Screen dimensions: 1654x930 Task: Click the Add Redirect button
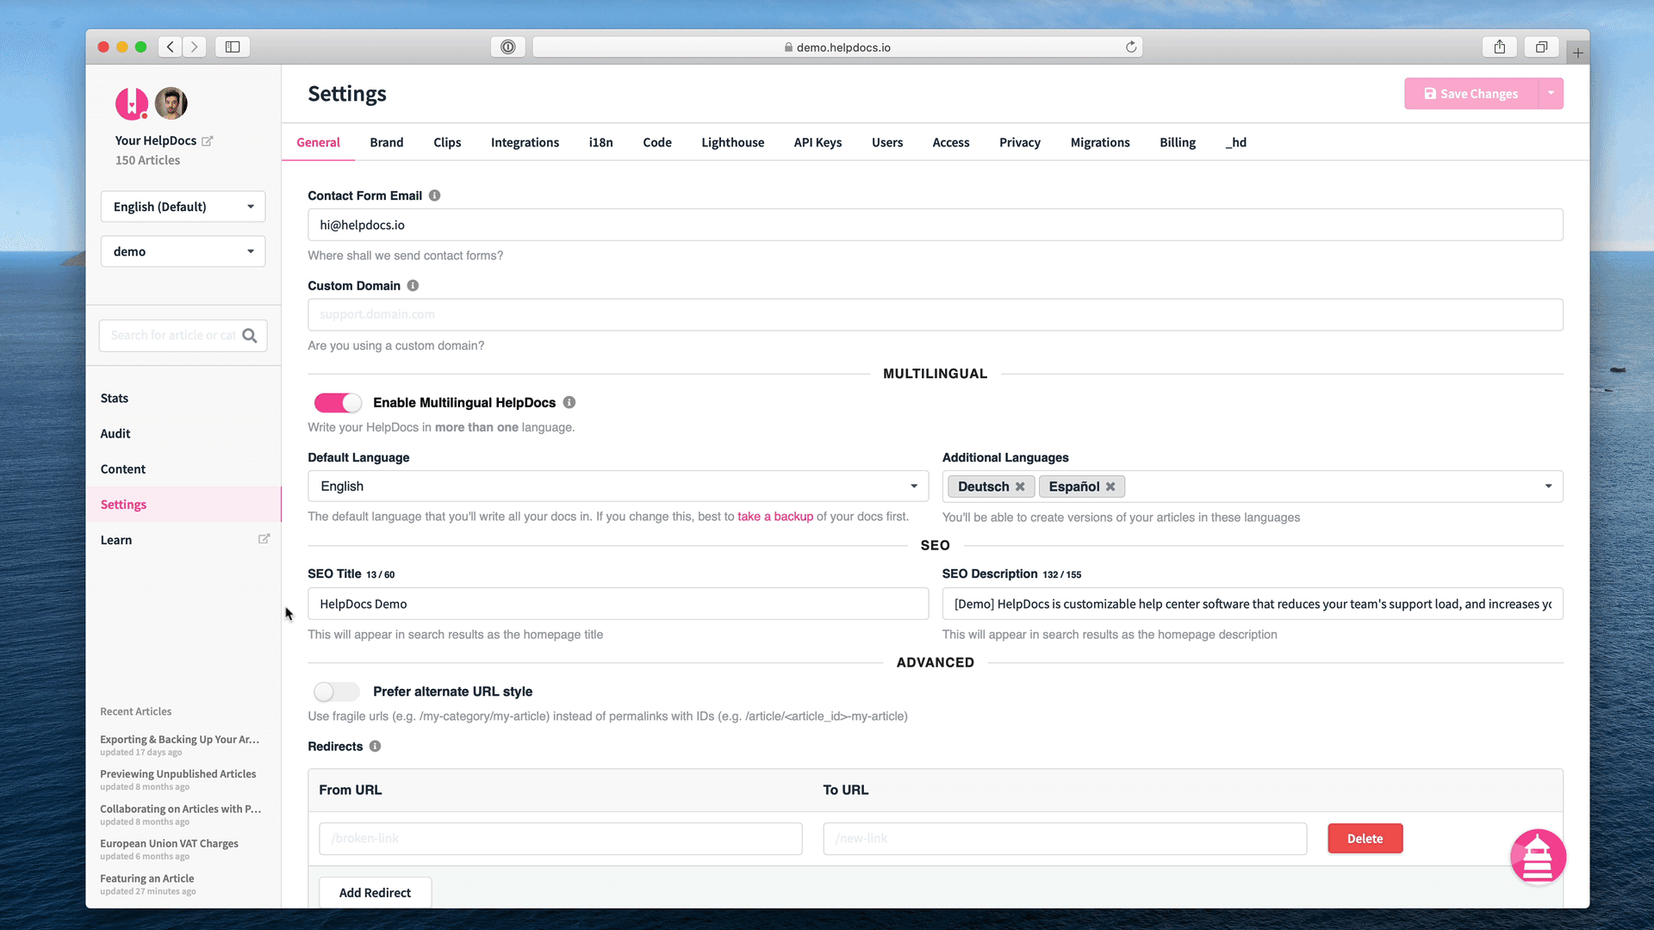(x=375, y=892)
